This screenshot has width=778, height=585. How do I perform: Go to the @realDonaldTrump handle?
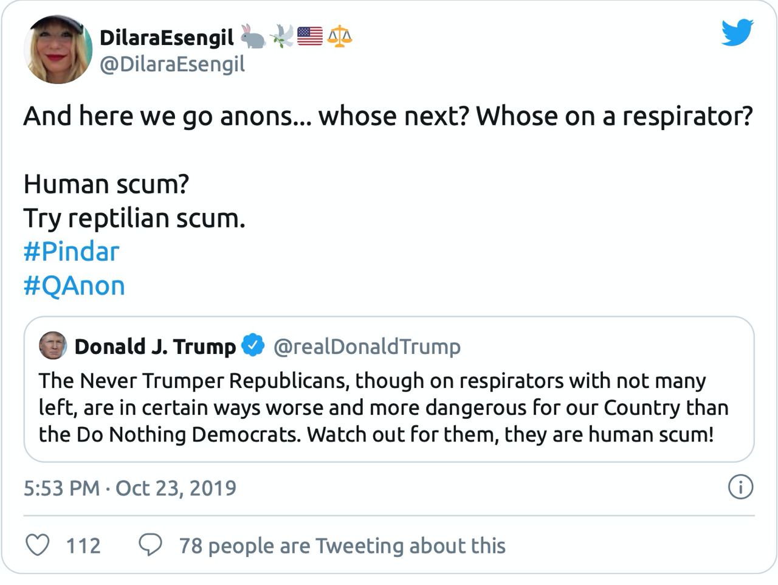[x=367, y=347]
